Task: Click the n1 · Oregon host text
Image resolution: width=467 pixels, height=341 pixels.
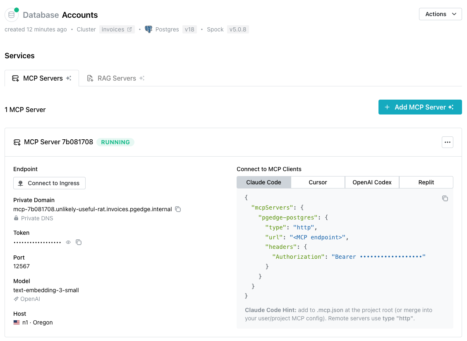Action: coord(38,322)
